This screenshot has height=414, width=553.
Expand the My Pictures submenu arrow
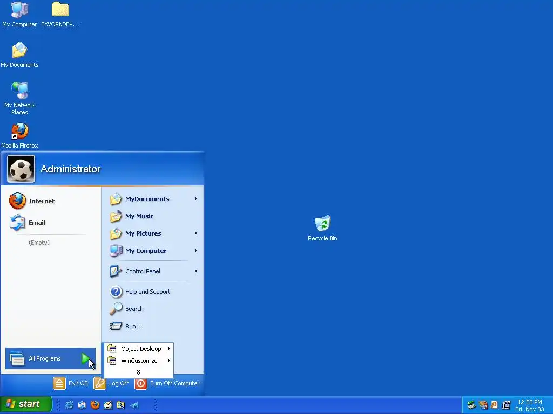pos(195,233)
